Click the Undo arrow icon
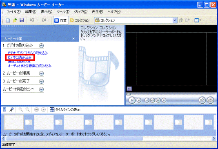 [32, 20]
